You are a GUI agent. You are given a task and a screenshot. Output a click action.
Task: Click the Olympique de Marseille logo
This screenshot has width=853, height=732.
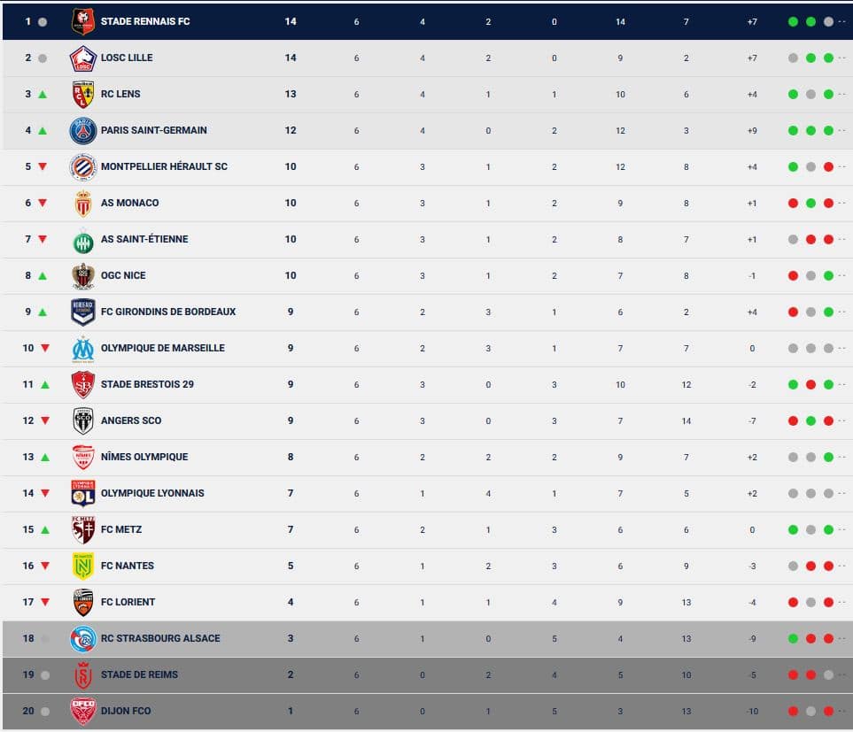click(x=83, y=349)
